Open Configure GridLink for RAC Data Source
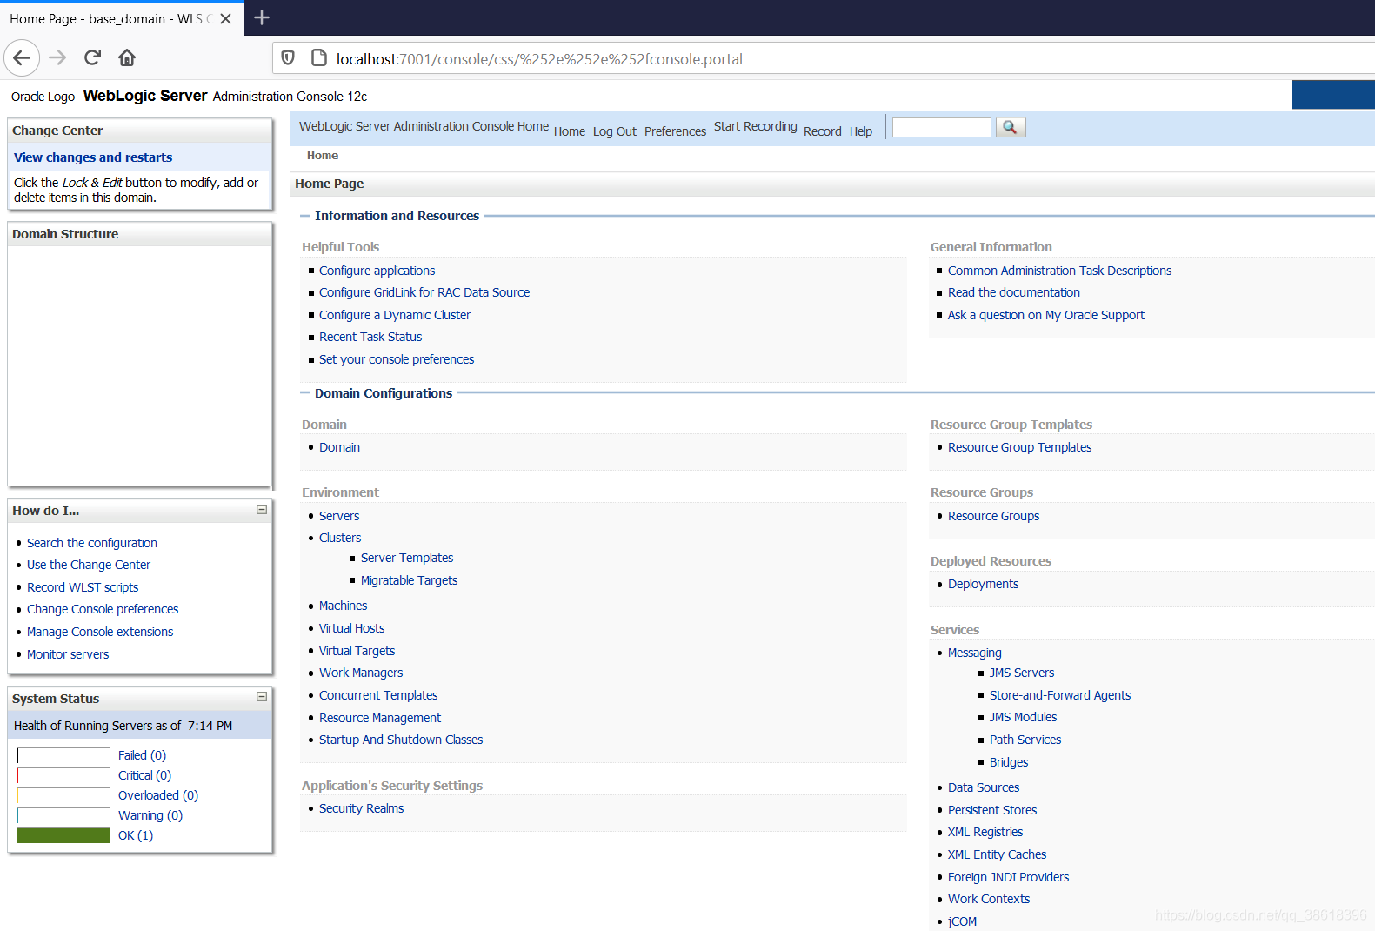The height and width of the screenshot is (931, 1375). pyautogui.click(x=424, y=292)
